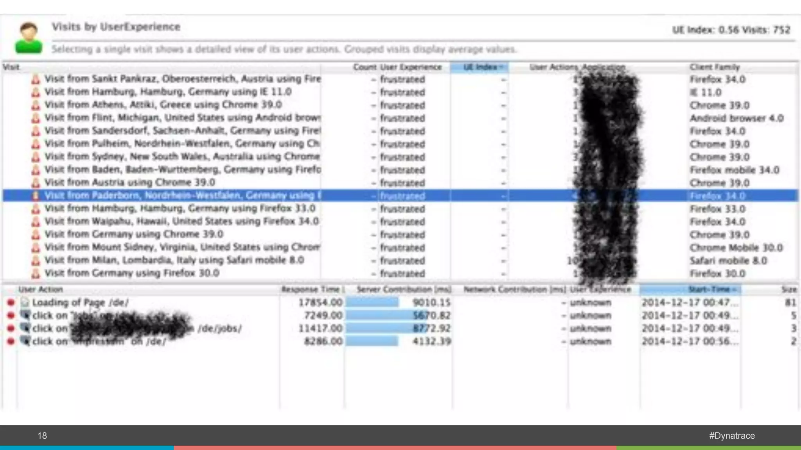Sort by Client Family column header
Viewport: 801px width, 450px height.
point(715,67)
